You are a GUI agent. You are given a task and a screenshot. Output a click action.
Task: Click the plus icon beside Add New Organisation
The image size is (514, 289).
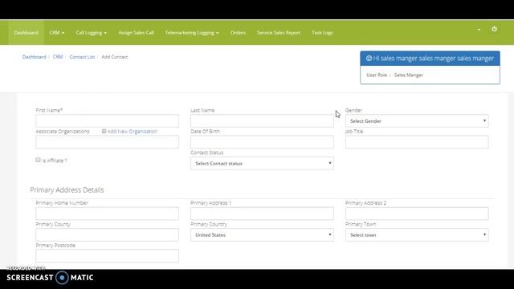point(104,132)
